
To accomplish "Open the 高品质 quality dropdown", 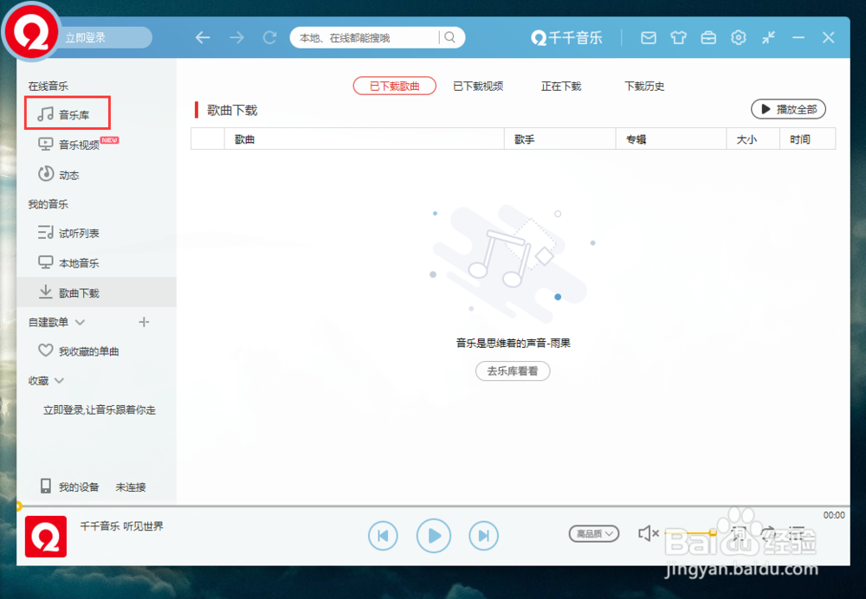I will point(594,534).
